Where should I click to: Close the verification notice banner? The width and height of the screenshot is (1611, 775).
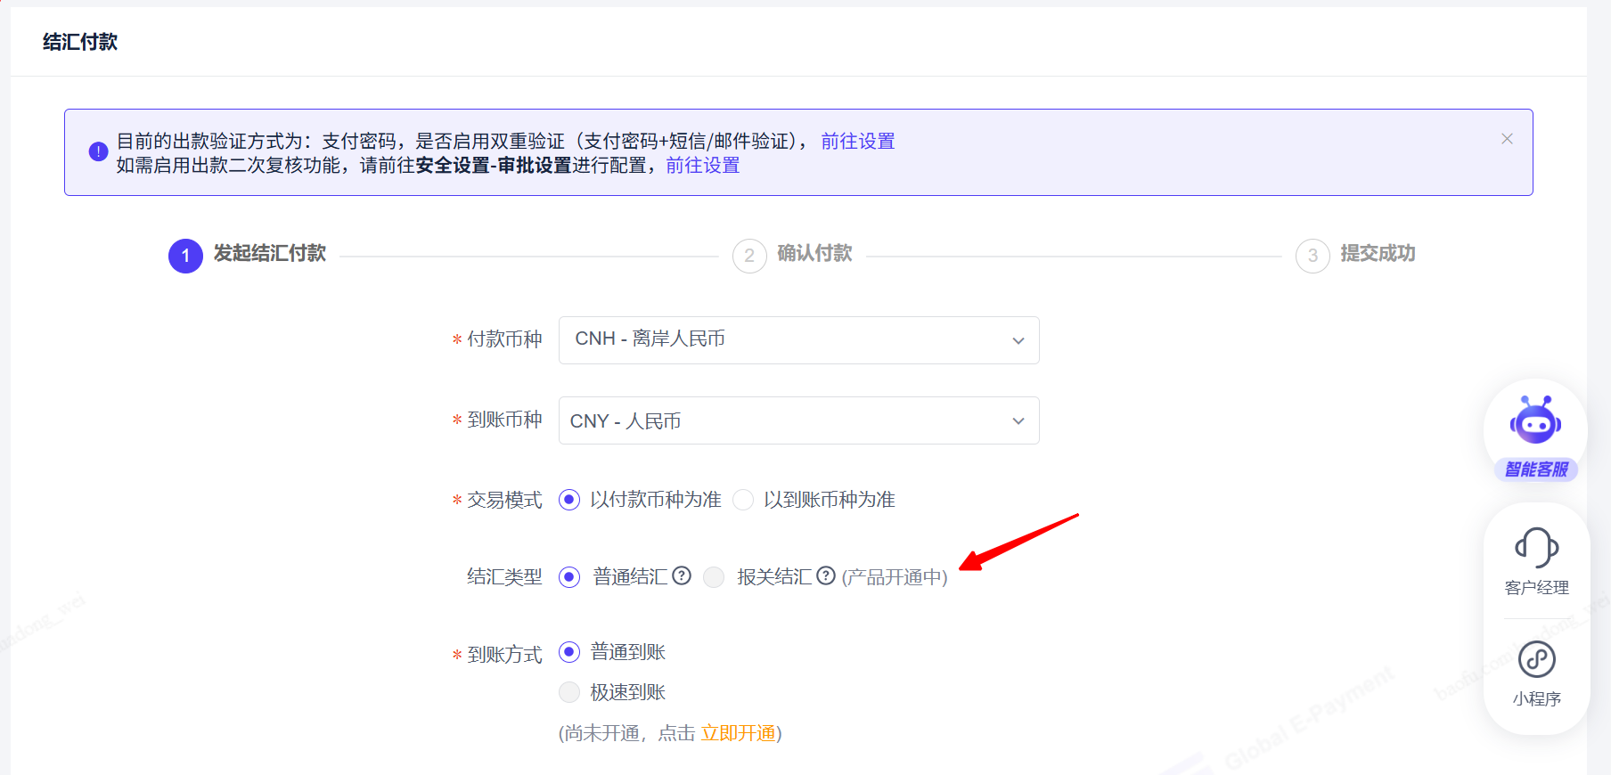[x=1507, y=139]
